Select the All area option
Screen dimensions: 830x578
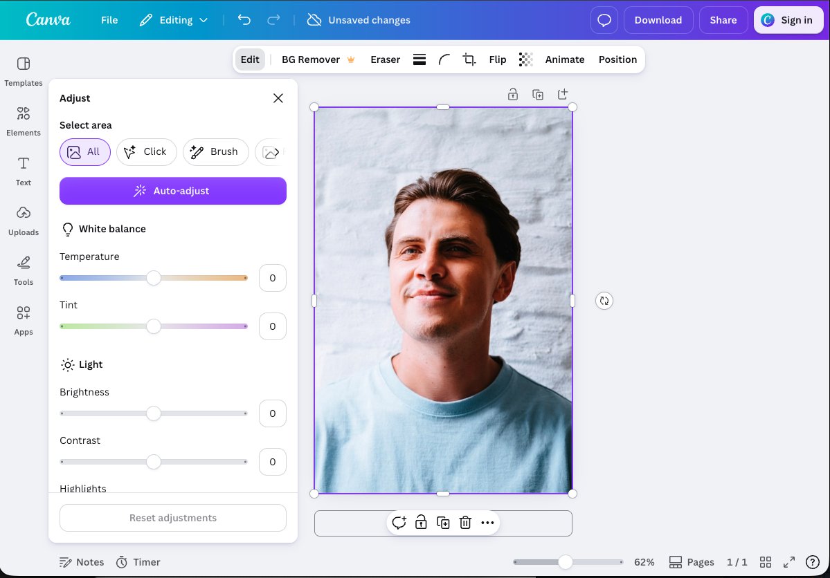pyautogui.click(x=84, y=152)
